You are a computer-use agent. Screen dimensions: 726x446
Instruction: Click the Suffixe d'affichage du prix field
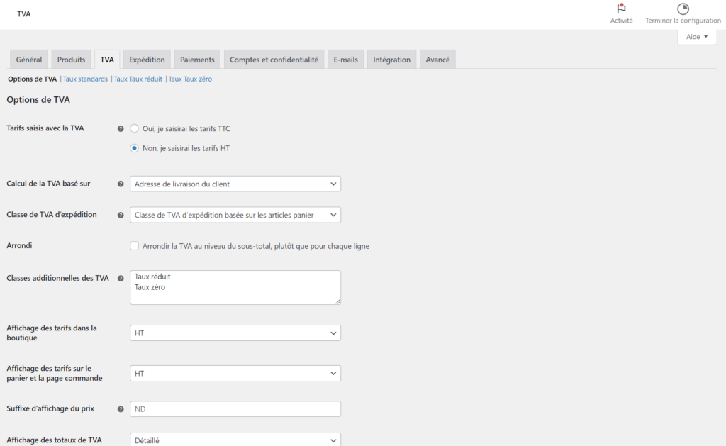(x=235, y=409)
